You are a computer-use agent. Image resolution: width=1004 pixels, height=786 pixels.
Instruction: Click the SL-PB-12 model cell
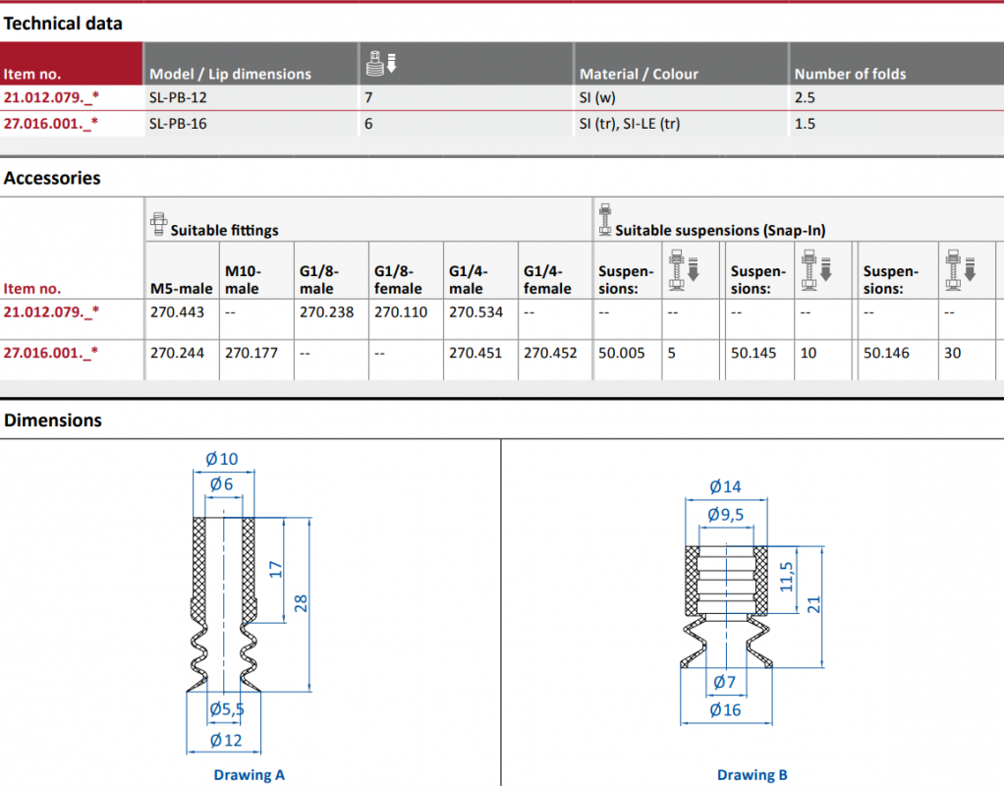coord(178,97)
